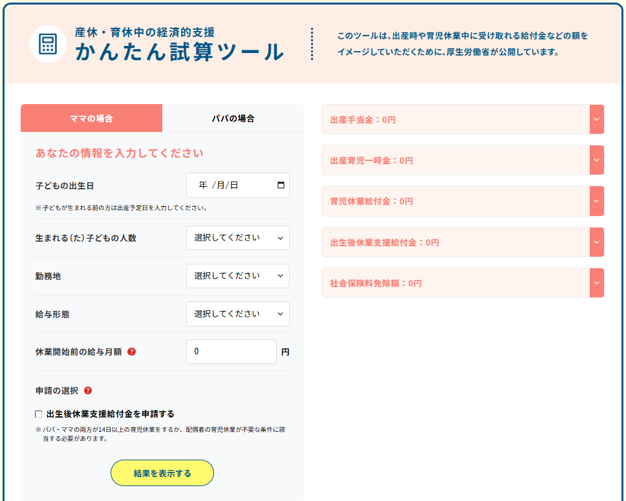
Task: Click the calculator icon beside the title
Action: (48, 44)
